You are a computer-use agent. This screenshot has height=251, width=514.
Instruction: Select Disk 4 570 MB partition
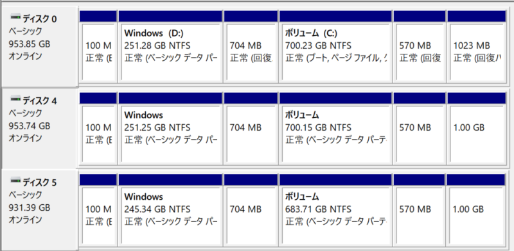coord(420,129)
